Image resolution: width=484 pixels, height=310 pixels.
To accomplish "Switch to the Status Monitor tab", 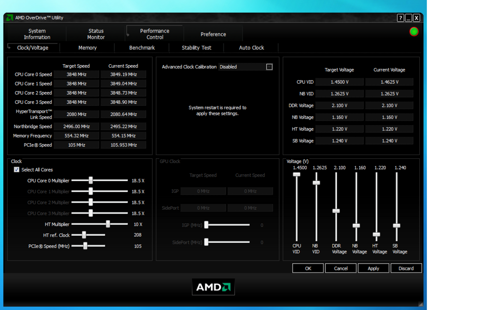I will click(x=96, y=34).
